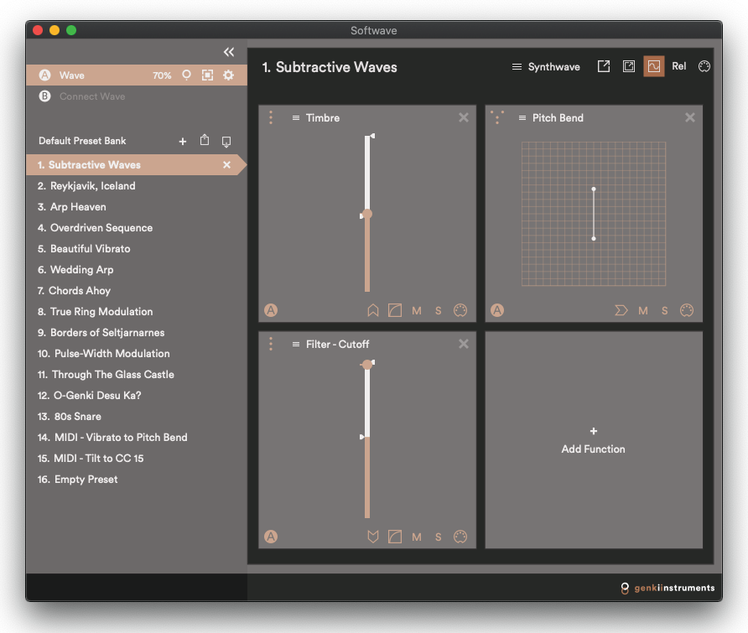Image resolution: width=748 pixels, height=633 pixels.
Task: Click Timbre direction arrow icon
Action: (x=373, y=310)
